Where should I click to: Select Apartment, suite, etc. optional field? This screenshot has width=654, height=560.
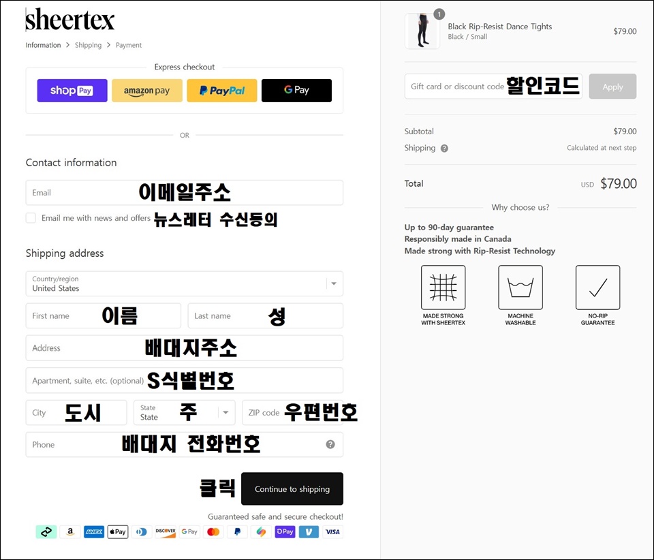(185, 380)
